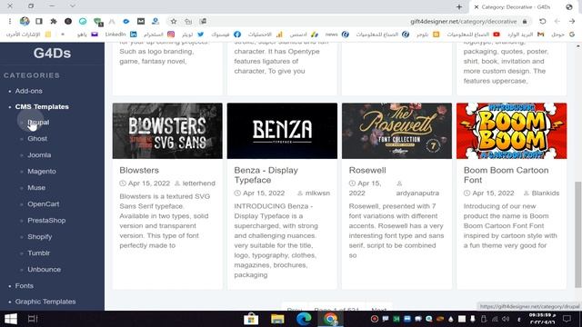Viewport: 582px width, 327px height.
Task: Open the Blowsters SVG Sans thumbnail
Action: coord(167,131)
